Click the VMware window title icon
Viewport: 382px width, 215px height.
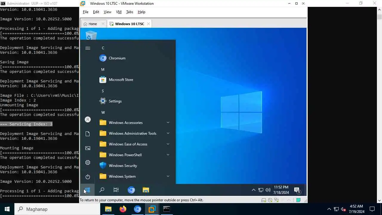[x=83, y=4]
